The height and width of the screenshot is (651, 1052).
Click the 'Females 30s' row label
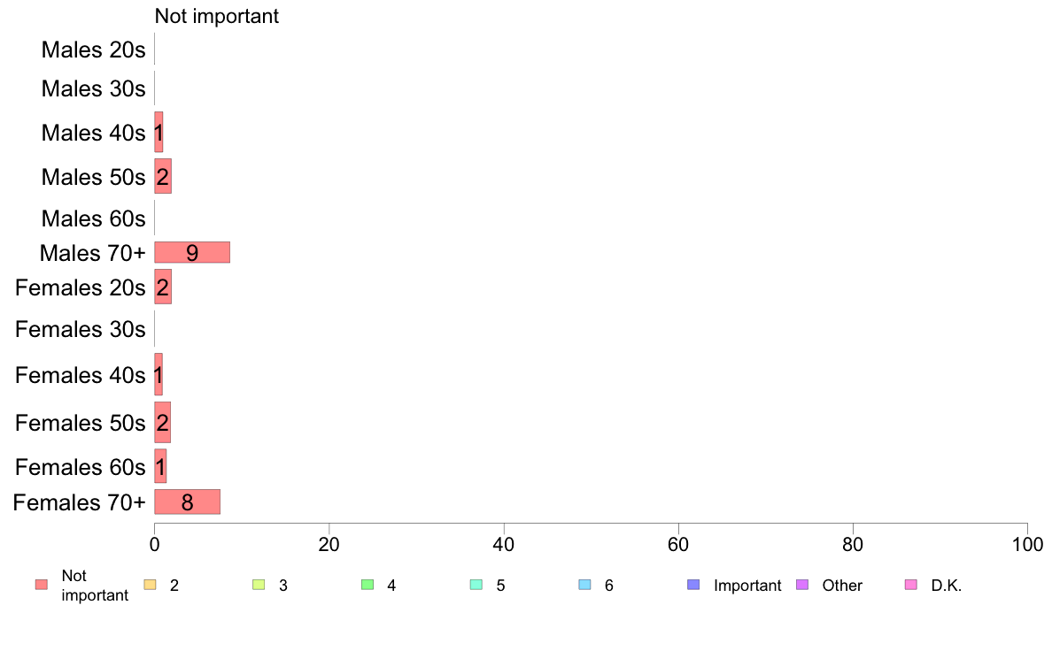click(81, 329)
